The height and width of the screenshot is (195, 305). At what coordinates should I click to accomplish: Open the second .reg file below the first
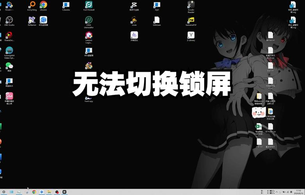293,23
